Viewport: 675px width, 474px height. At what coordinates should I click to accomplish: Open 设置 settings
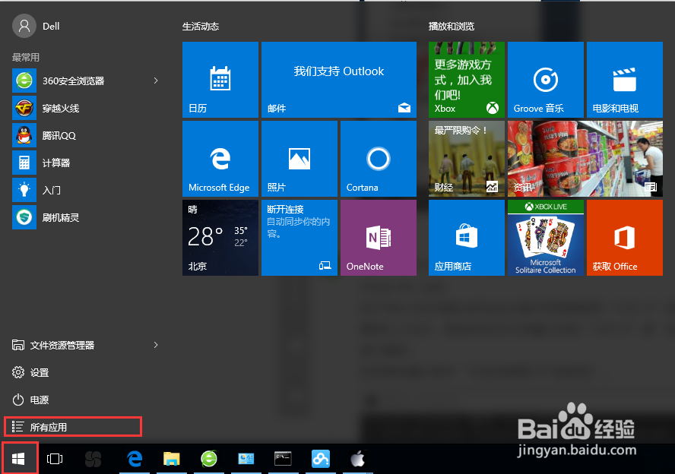click(30, 372)
